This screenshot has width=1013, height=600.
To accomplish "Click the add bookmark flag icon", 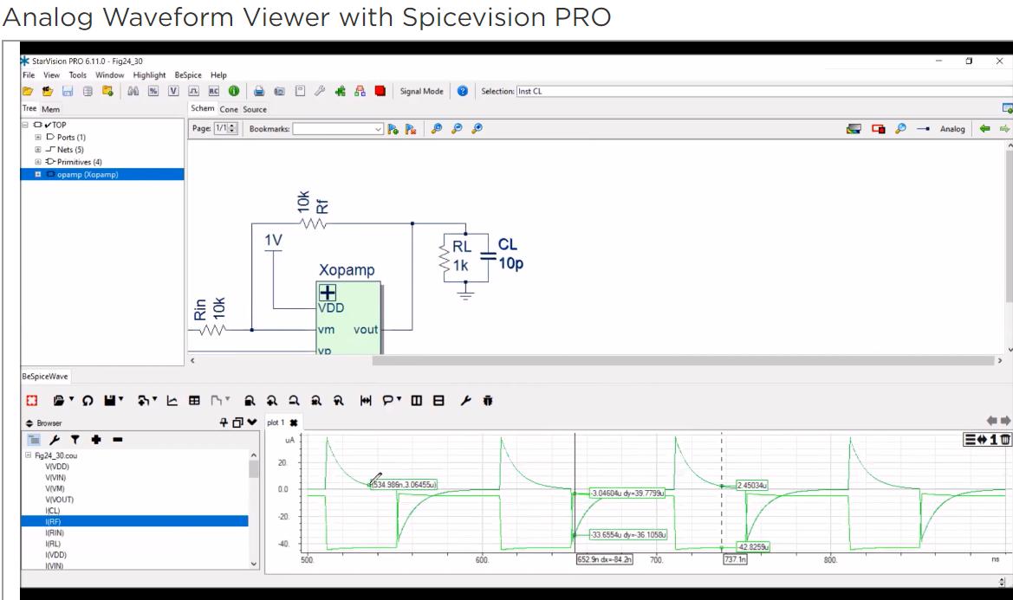I will coord(393,129).
